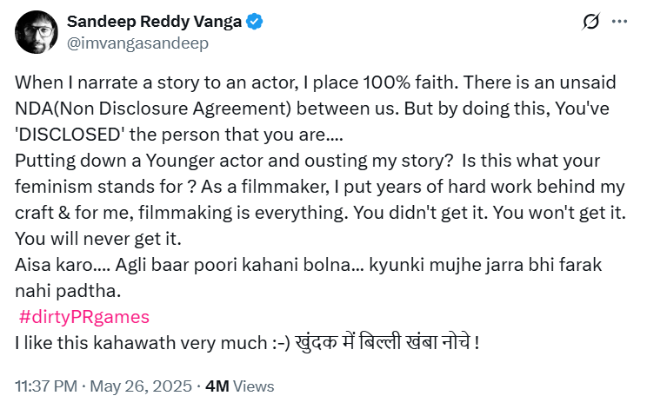Click the 11:37 PM timestamp
Image resolution: width=647 pixels, height=409 pixels.
46,386
